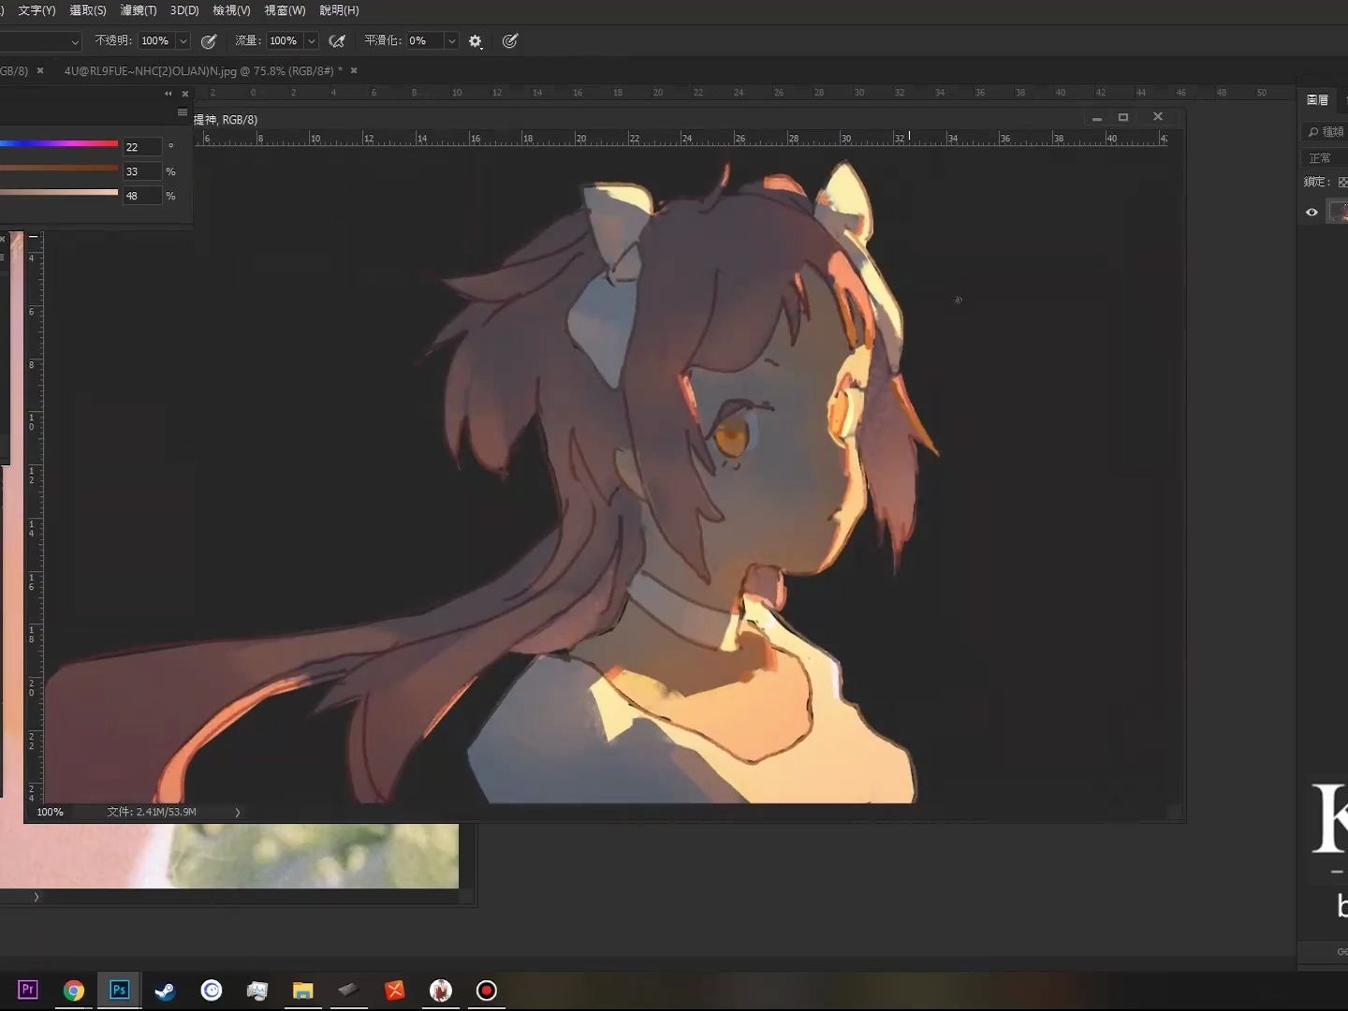Open the circular avatar app in taskbar
The image size is (1348, 1011).
coord(441,989)
